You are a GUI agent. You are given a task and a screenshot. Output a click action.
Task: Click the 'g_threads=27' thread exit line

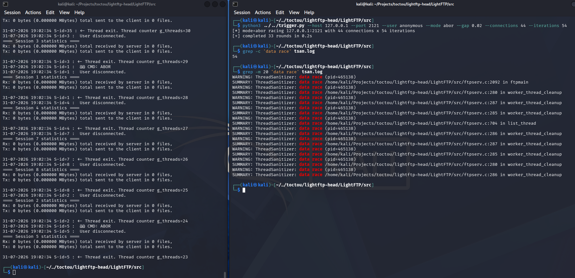click(95, 129)
